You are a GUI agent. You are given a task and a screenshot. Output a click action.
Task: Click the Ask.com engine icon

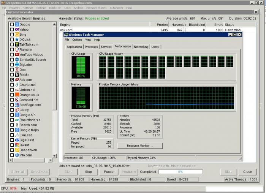(x=17, y=80)
